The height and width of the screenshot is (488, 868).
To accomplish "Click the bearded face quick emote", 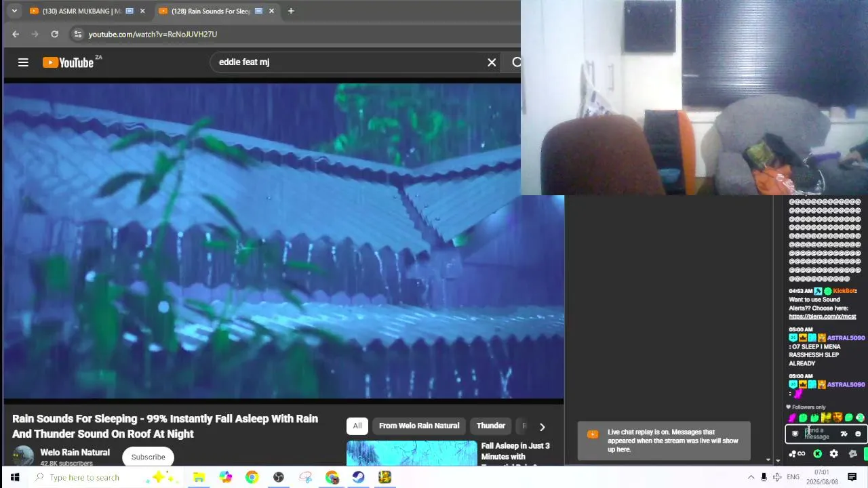I will [837, 418].
